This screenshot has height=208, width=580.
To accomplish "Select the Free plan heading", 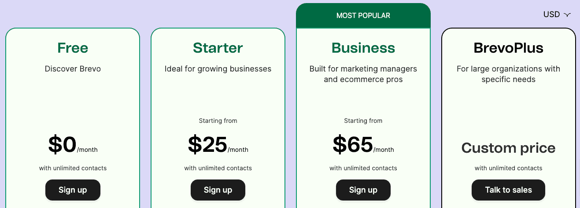I will [x=73, y=48].
